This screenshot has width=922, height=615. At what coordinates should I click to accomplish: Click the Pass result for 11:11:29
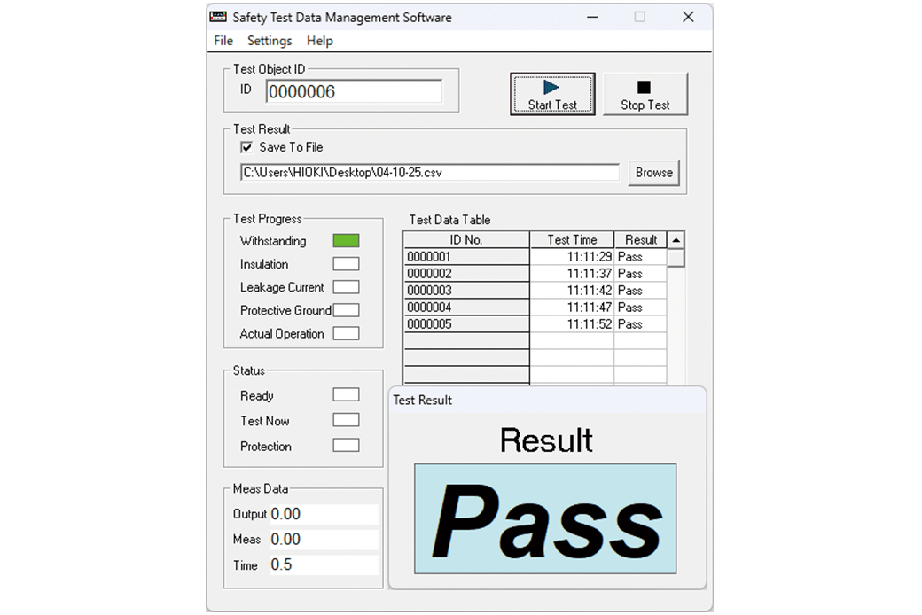pyautogui.click(x=640, y=257)
